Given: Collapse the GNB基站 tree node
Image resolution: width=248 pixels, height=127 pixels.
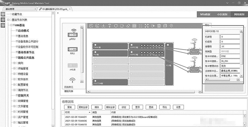Looking at the screenshot, I should [x=11, y=25].
